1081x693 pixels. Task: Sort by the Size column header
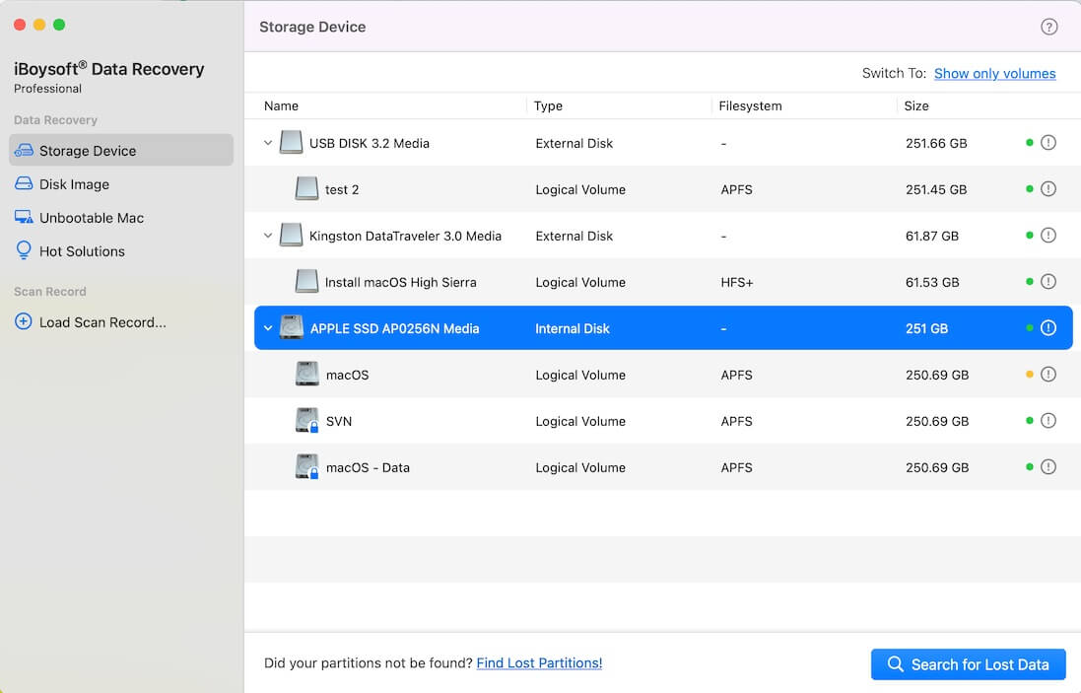[x=916, y=106]
